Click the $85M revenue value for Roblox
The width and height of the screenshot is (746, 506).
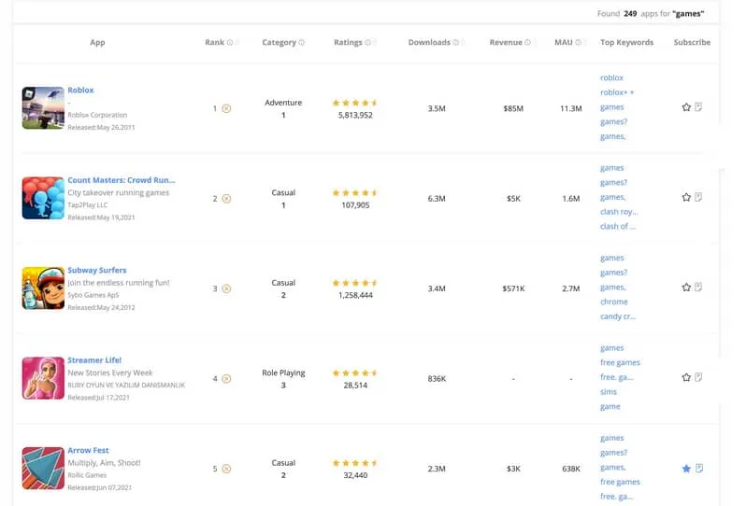[x=513, y=108]
